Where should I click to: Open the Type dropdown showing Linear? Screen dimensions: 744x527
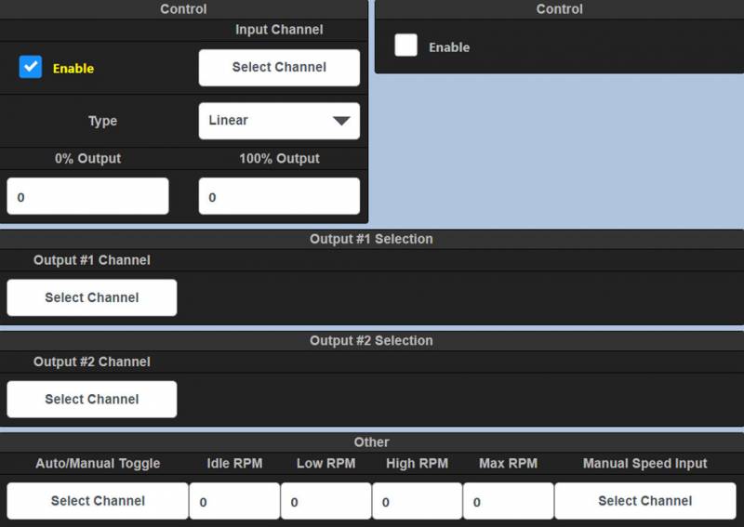click(278, 121)
